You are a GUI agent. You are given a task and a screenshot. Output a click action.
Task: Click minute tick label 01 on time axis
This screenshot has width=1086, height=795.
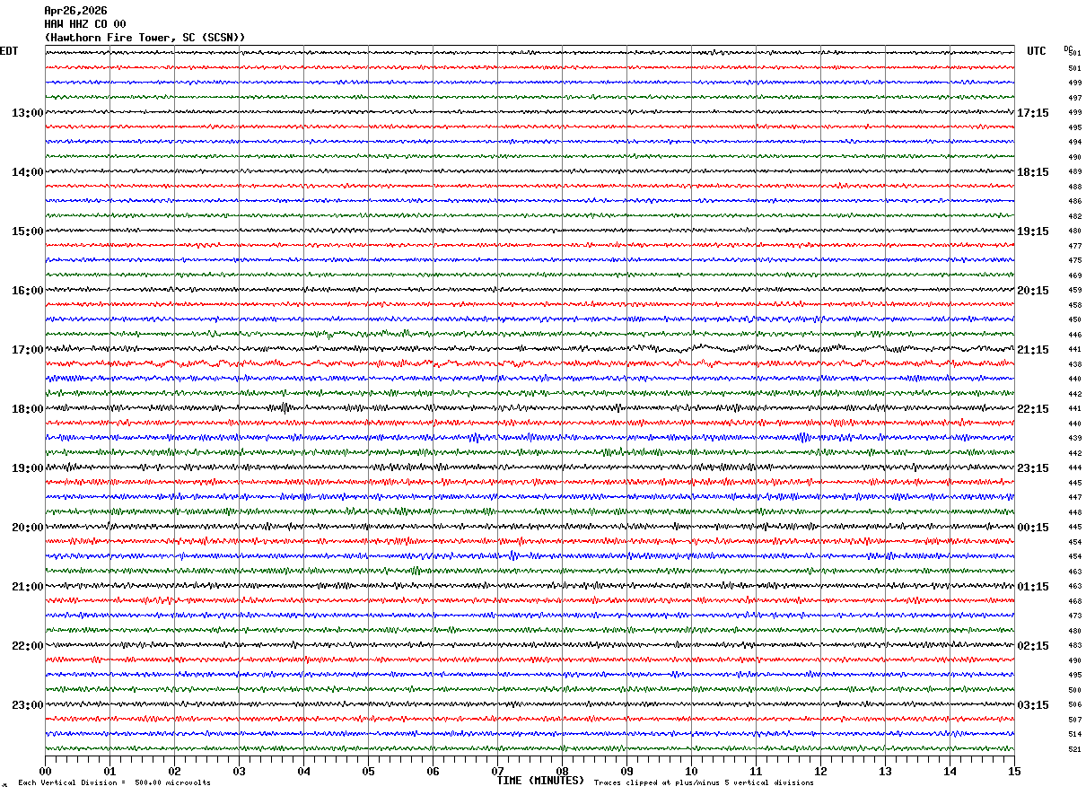pyautogui.click(x=109, y=771)
